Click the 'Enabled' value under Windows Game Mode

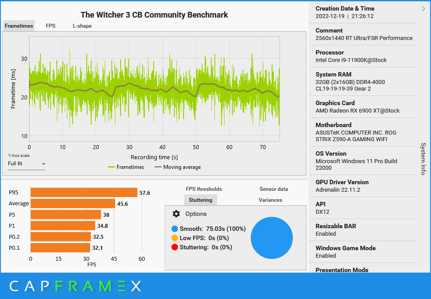(326, 255)
